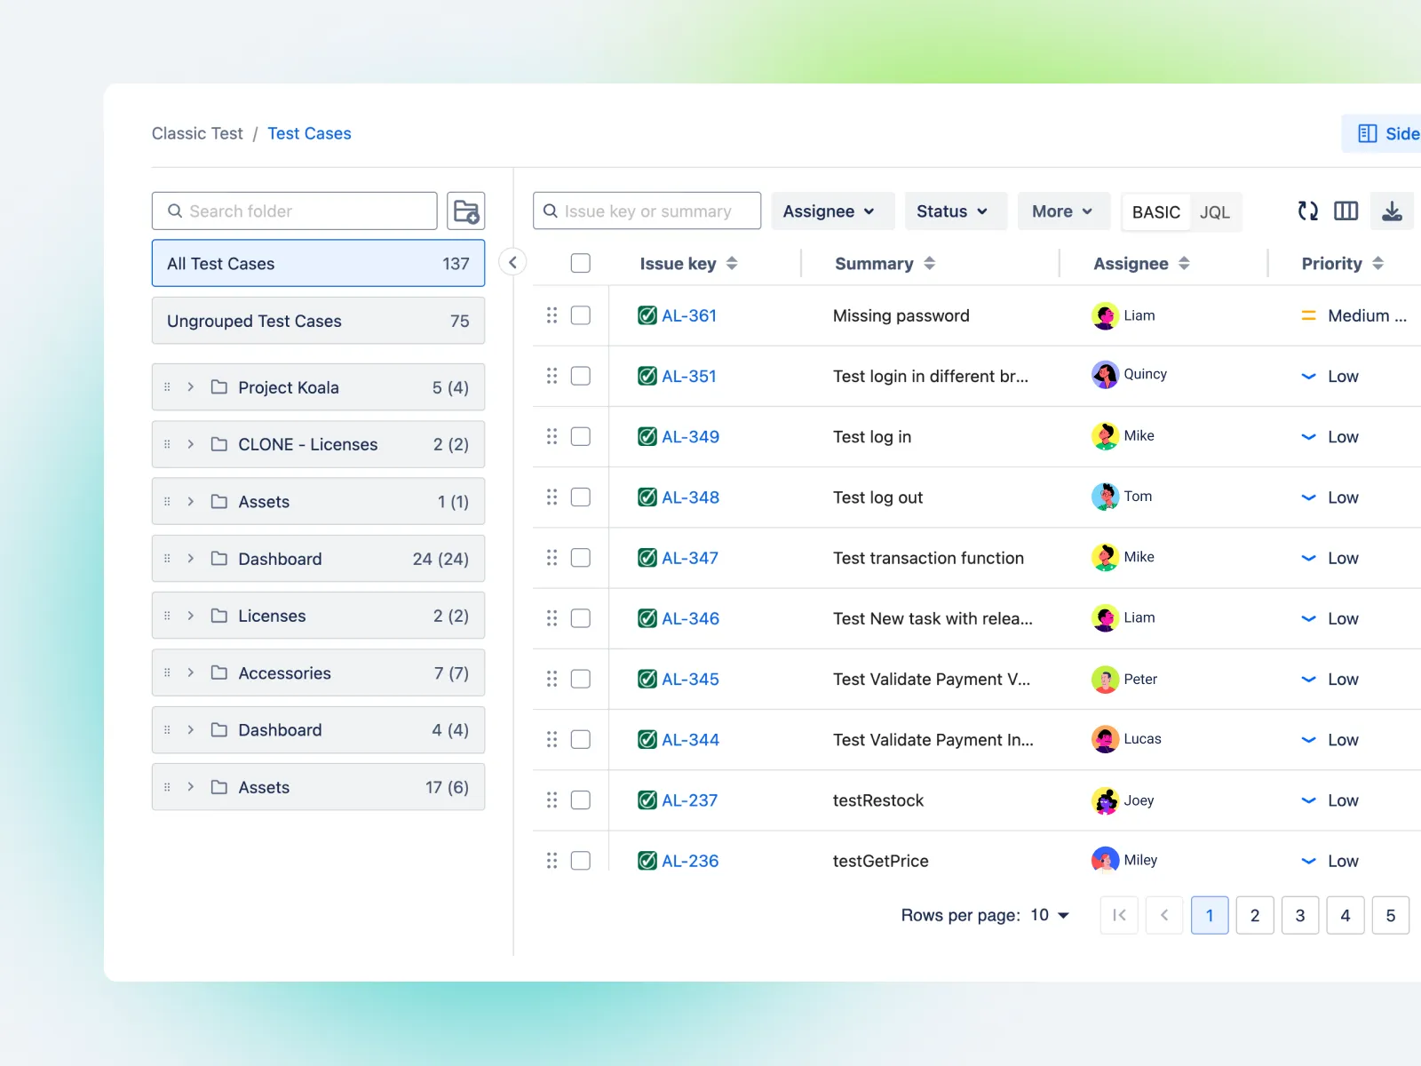Click the download export icon
This screenshot has width=1421, height=1066.
click(1392, 211)
